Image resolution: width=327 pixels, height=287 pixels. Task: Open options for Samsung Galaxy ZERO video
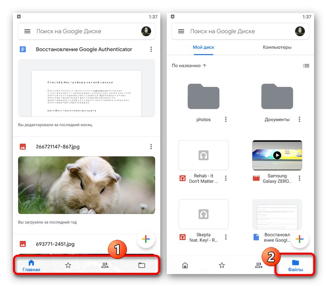pos(299,178)
